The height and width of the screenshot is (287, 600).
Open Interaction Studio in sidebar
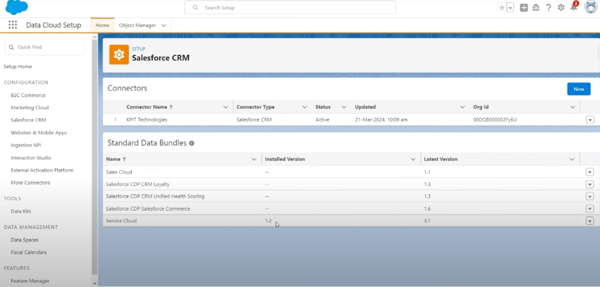[31, 158]
